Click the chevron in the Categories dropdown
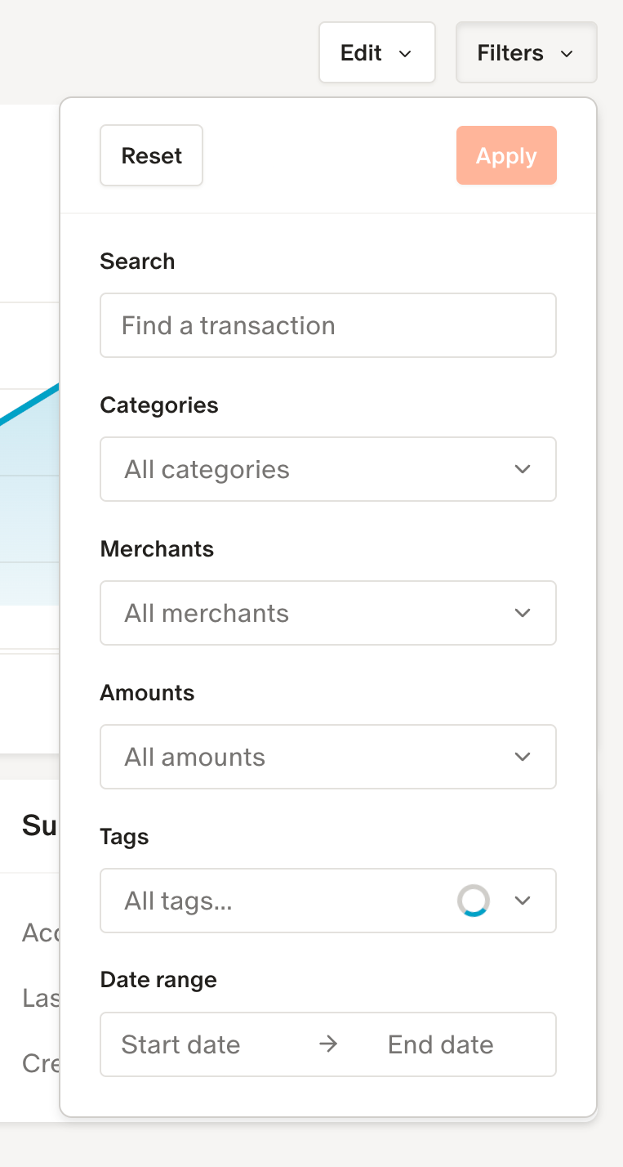This screenshot has height=1167, width=623. [523, 469]
